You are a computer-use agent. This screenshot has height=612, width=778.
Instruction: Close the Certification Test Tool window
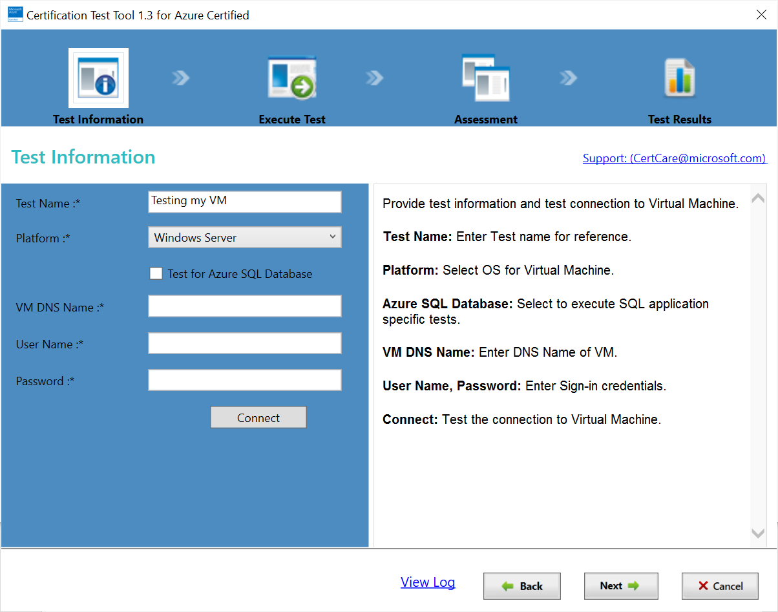[761, 15]
